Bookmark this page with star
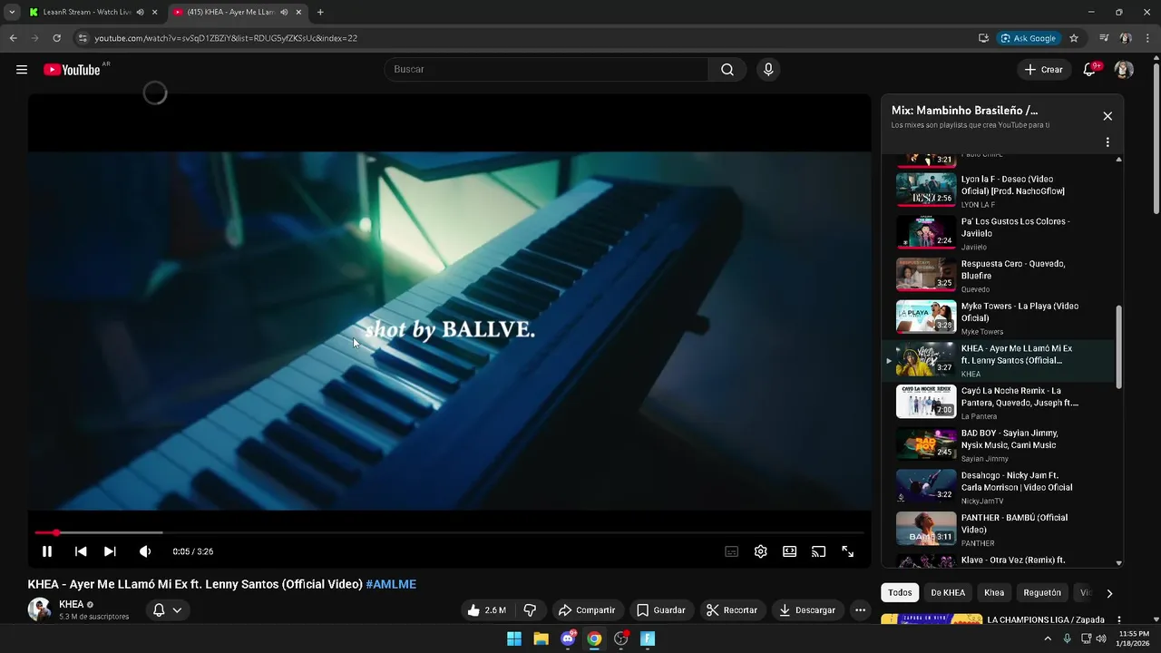The image size is (1161, 653). click(1074, 38)
